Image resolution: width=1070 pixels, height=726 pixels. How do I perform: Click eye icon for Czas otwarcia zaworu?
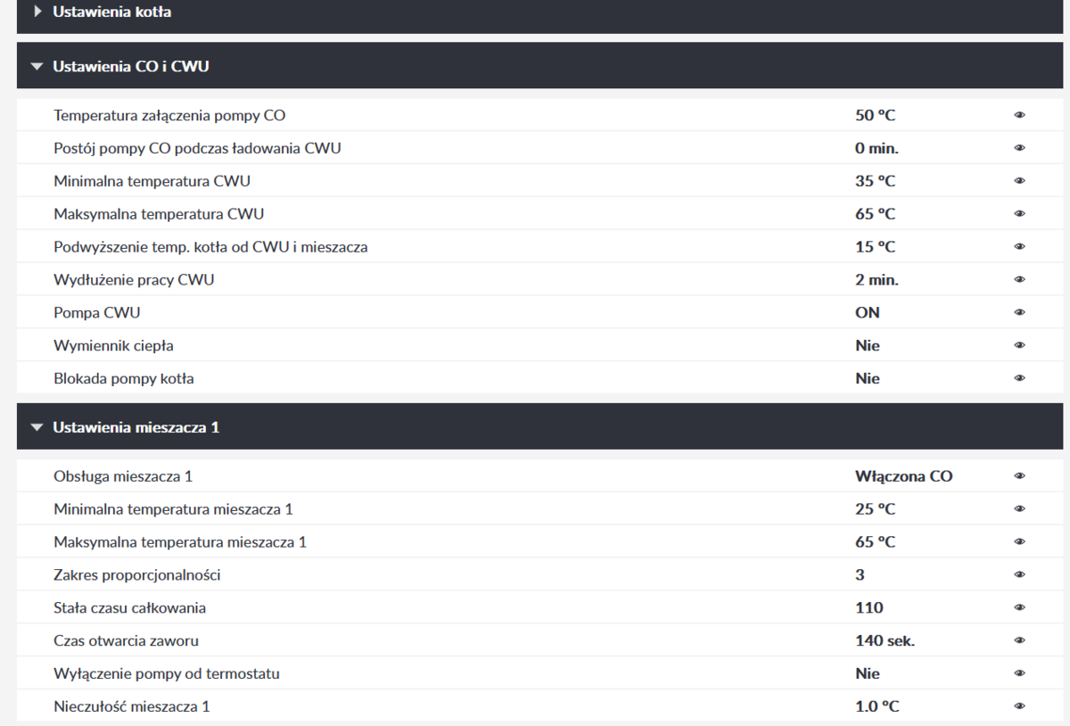coord(1019,641)
